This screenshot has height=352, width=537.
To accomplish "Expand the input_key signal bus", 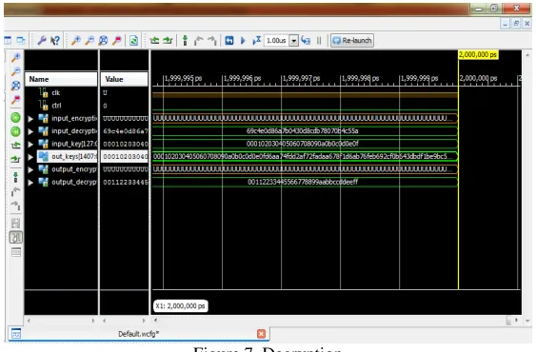I will (x=30, y=145).
